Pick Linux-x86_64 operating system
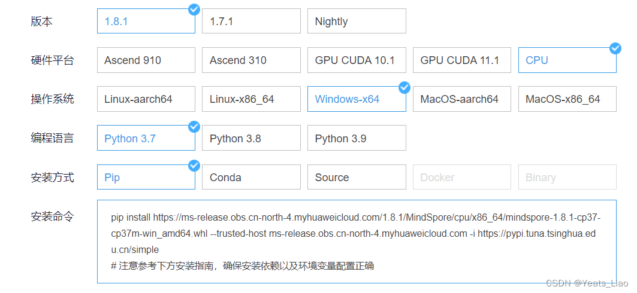This screenshot has height=293, width=637. tap(252, 99)
